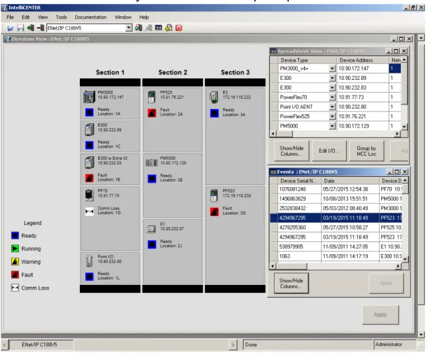Viewport: 428px width, 354px height.
Task: Open the PowerFlex70 device type dropdown
Action: click(x=332, y=97)
